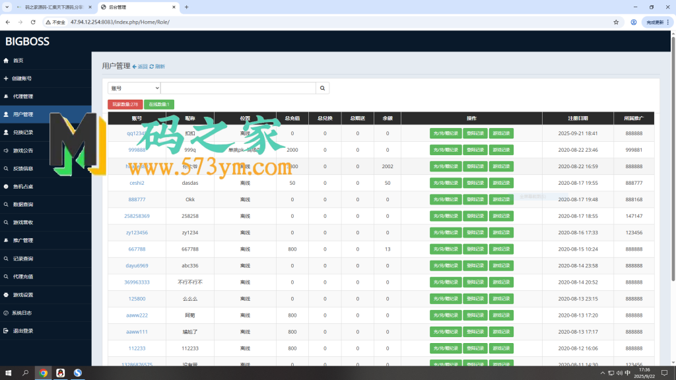
Task: Open the aaww111 account link
Action: [137, 332]
